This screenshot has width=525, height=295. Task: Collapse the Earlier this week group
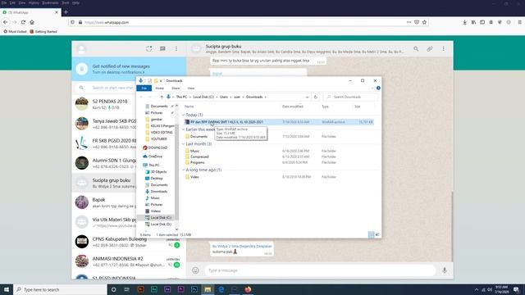point(183,129)
